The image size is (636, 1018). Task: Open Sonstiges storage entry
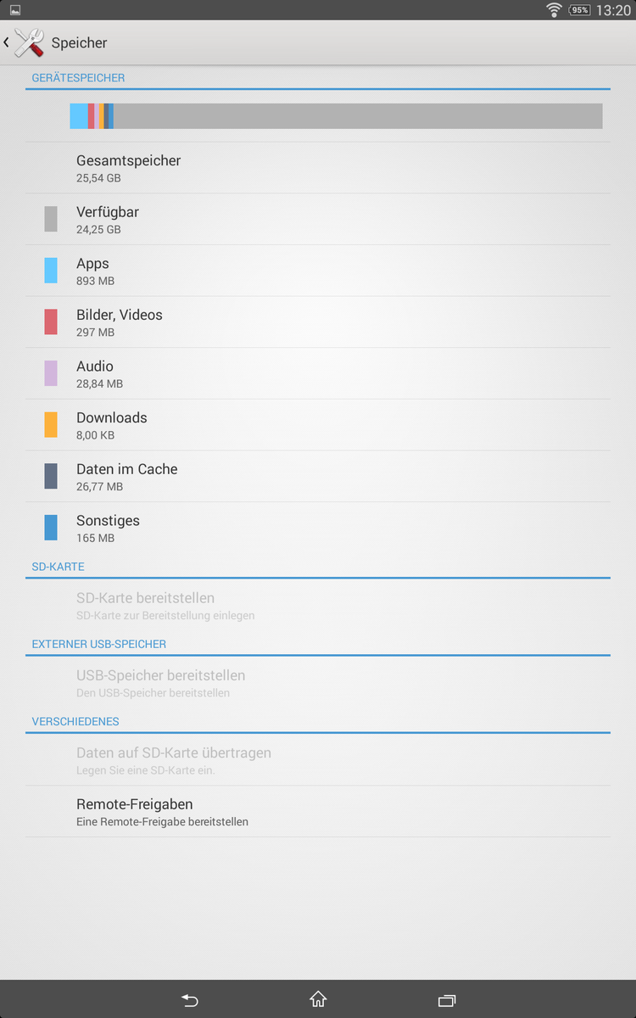[x=317, y=528]
